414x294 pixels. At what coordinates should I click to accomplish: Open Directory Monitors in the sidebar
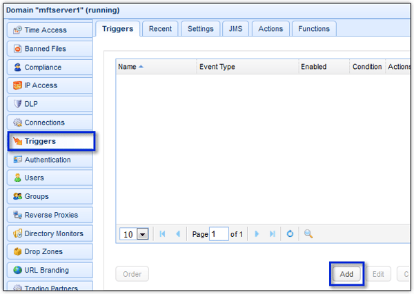click(50, 233)
